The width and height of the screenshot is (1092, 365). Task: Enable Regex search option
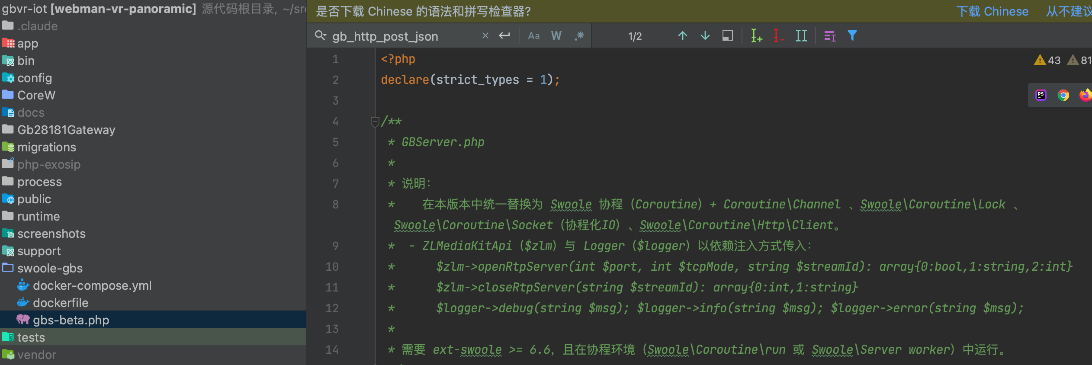tap(580, 36)
